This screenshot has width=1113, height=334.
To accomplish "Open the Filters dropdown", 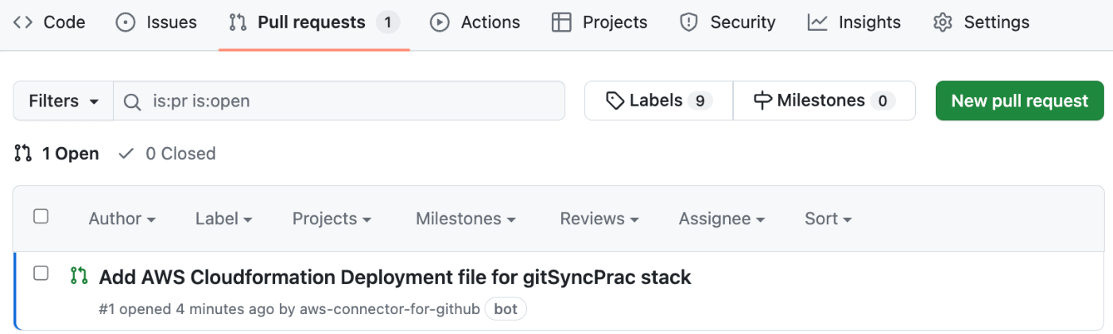I will (x=64, y=101).
